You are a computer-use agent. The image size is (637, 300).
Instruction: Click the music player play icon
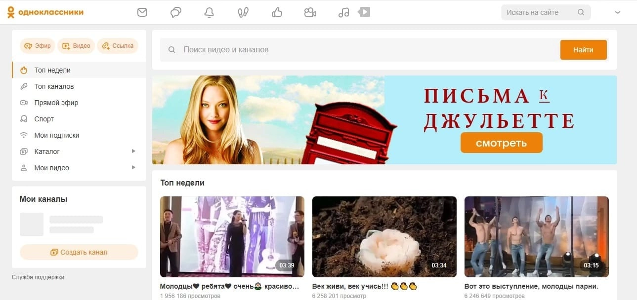(x=364, y=11)
